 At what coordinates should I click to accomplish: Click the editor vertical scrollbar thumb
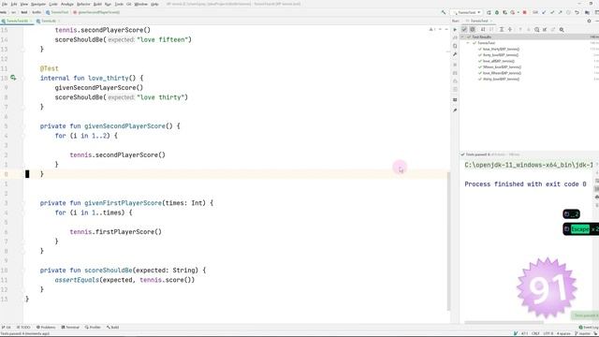449,241
